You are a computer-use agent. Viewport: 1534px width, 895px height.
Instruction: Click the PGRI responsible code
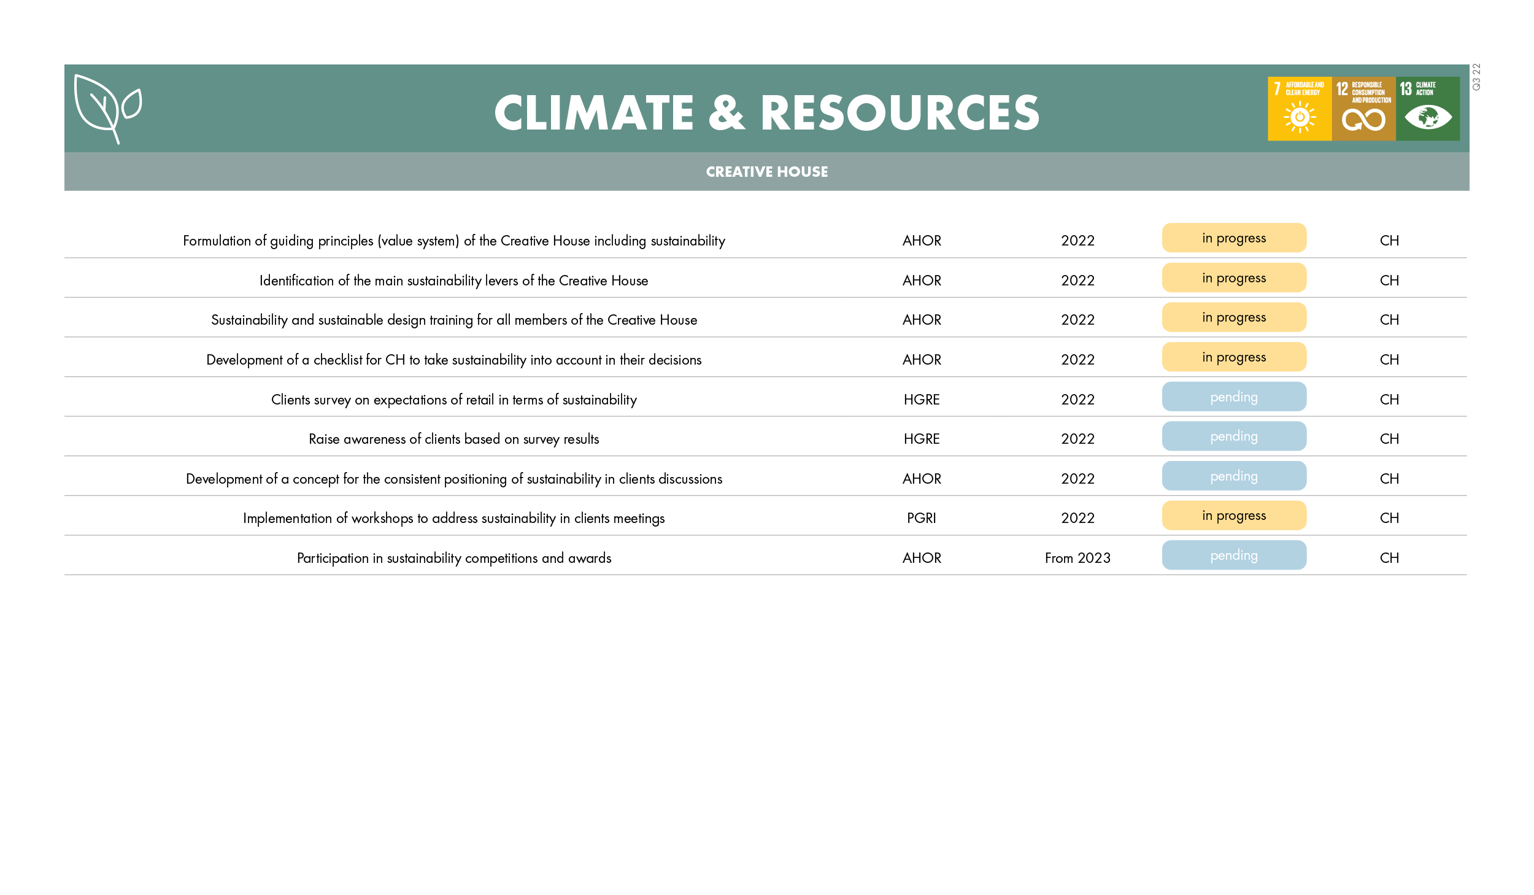coord(921,518)
